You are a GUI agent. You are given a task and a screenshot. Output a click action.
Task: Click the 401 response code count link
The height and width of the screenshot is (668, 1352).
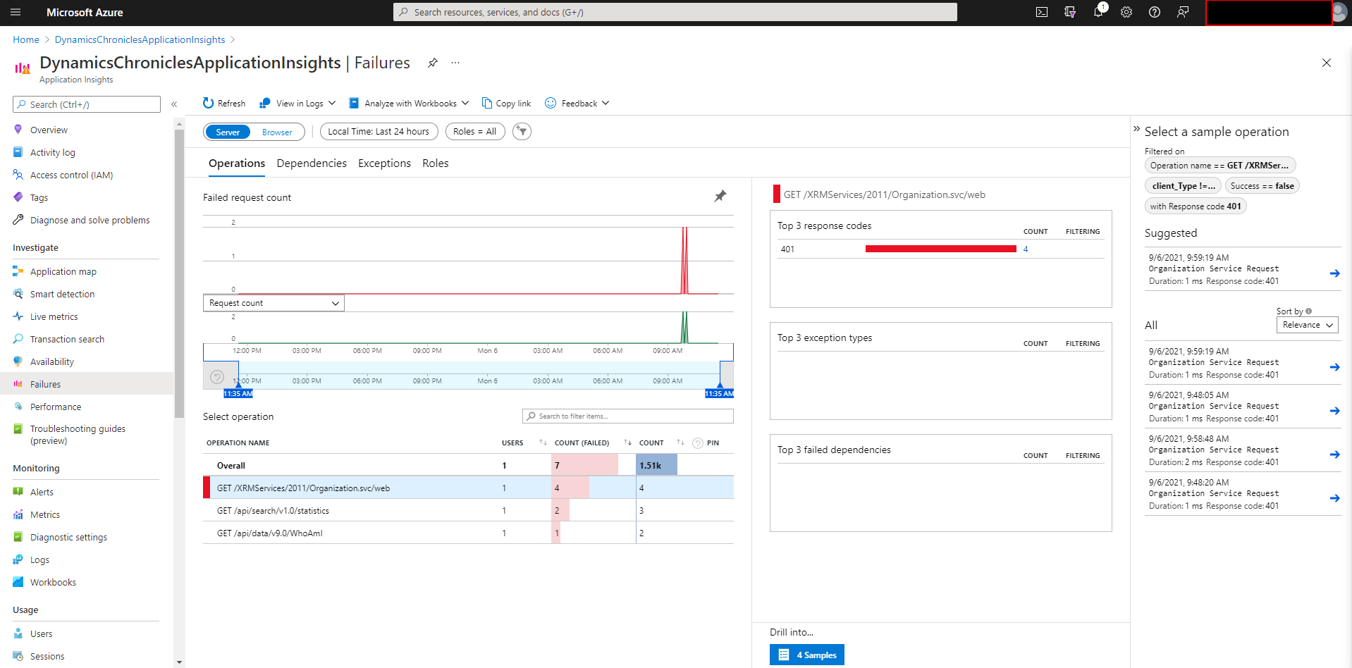point(1026,249)
